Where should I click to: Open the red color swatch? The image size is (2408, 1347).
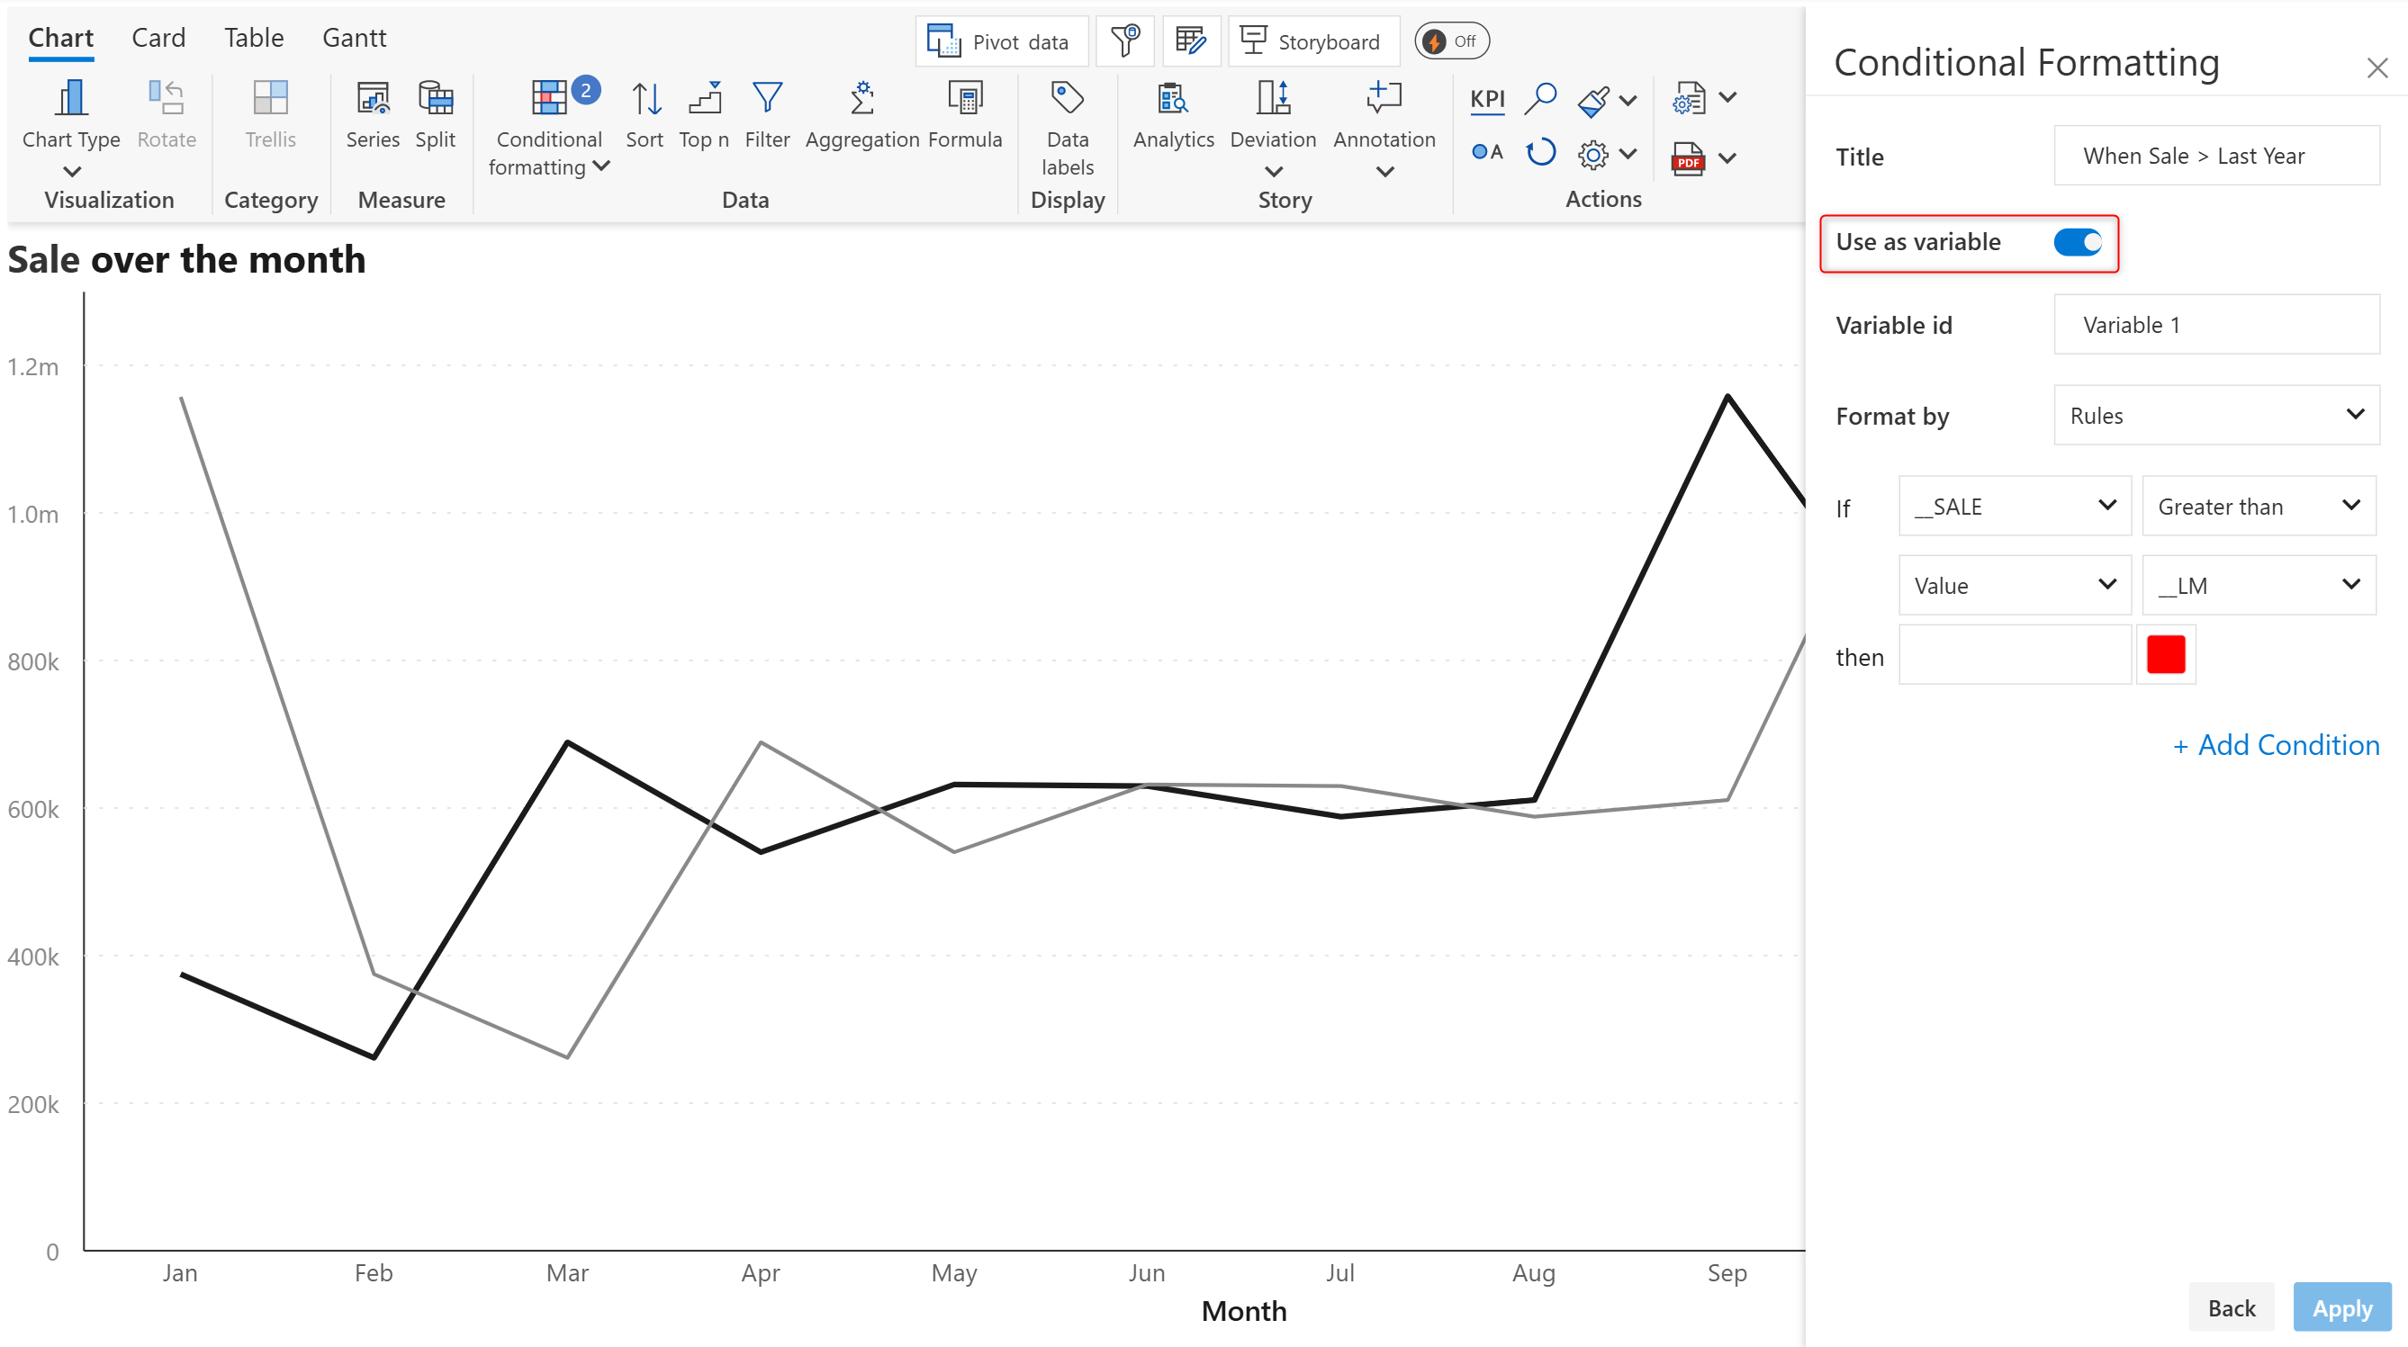pyautogui.click(x=2165, y=655)
